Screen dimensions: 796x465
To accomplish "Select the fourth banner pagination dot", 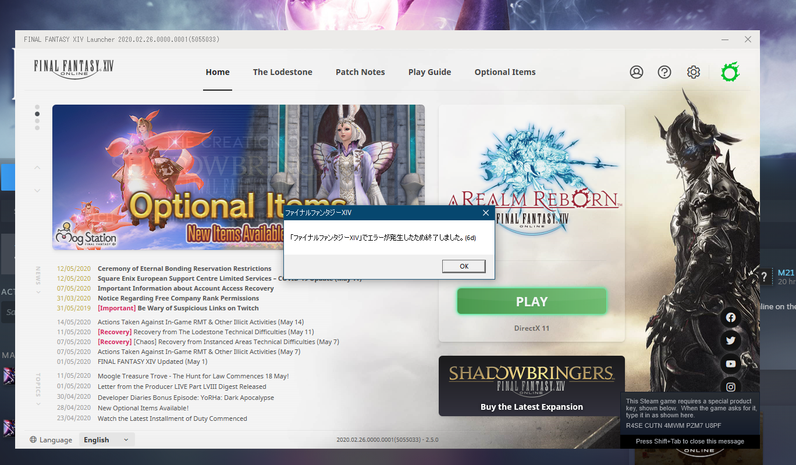I will click(x=37, y=128).
